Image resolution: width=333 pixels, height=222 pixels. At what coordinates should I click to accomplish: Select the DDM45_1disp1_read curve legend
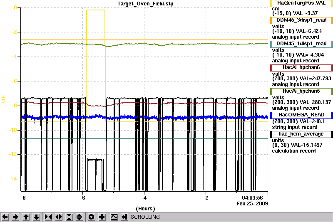click(x=301, y=44)
